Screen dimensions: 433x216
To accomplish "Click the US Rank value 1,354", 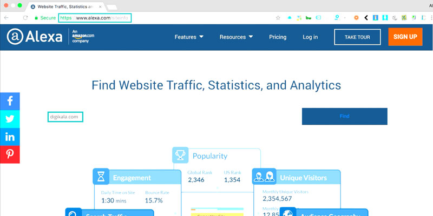I will click(x=232, y=180).
